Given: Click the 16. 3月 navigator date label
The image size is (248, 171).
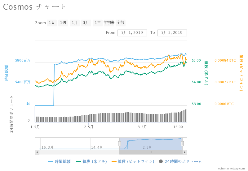Looking at the screenshot, I should click(x=47, y=147).
